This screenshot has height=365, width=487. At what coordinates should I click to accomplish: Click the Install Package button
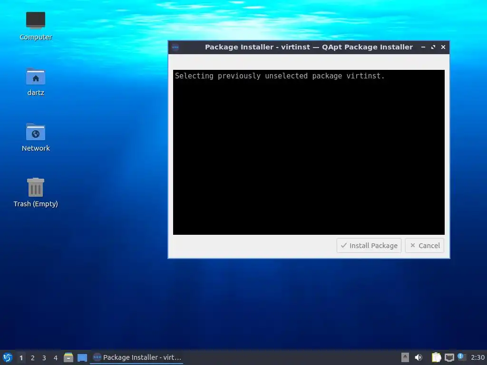[369, 246]
